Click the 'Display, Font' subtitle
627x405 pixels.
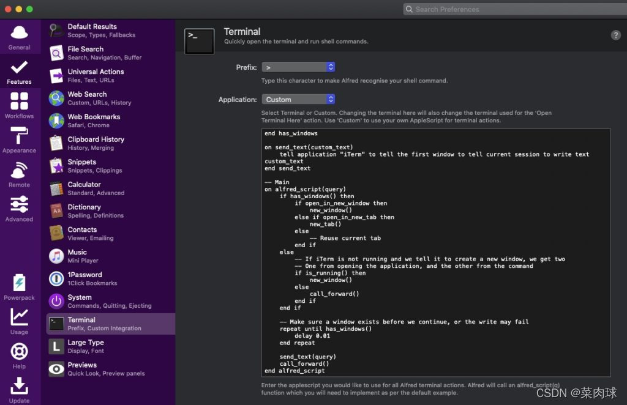86,351
